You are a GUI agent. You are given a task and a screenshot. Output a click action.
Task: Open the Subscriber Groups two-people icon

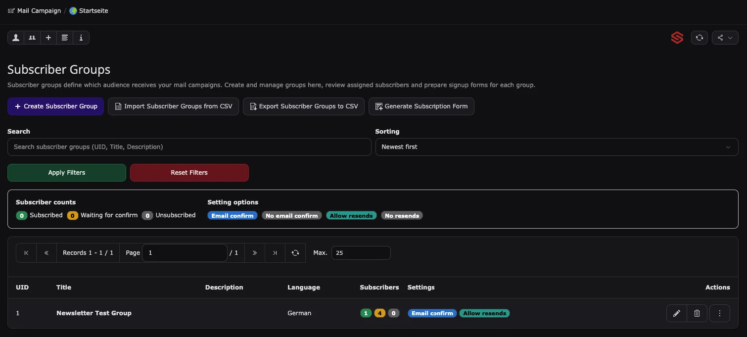(32, 38)
